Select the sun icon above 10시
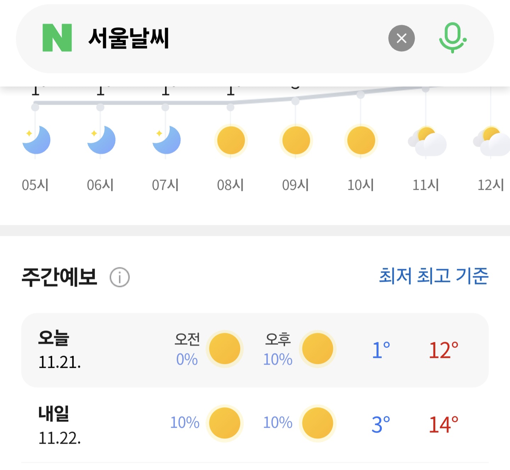The width and height of the screenshot is (510, 470). tap(361, 141)
